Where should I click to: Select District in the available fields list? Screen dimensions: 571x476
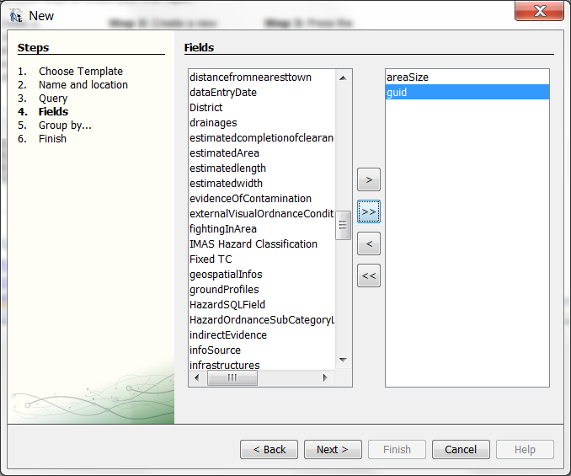(206, 108)
